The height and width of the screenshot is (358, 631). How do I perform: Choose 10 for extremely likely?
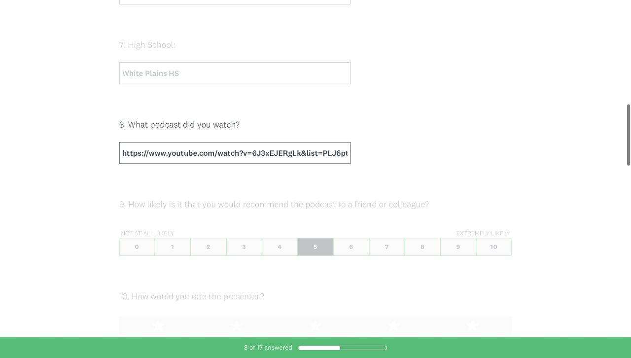coord(494,247)
